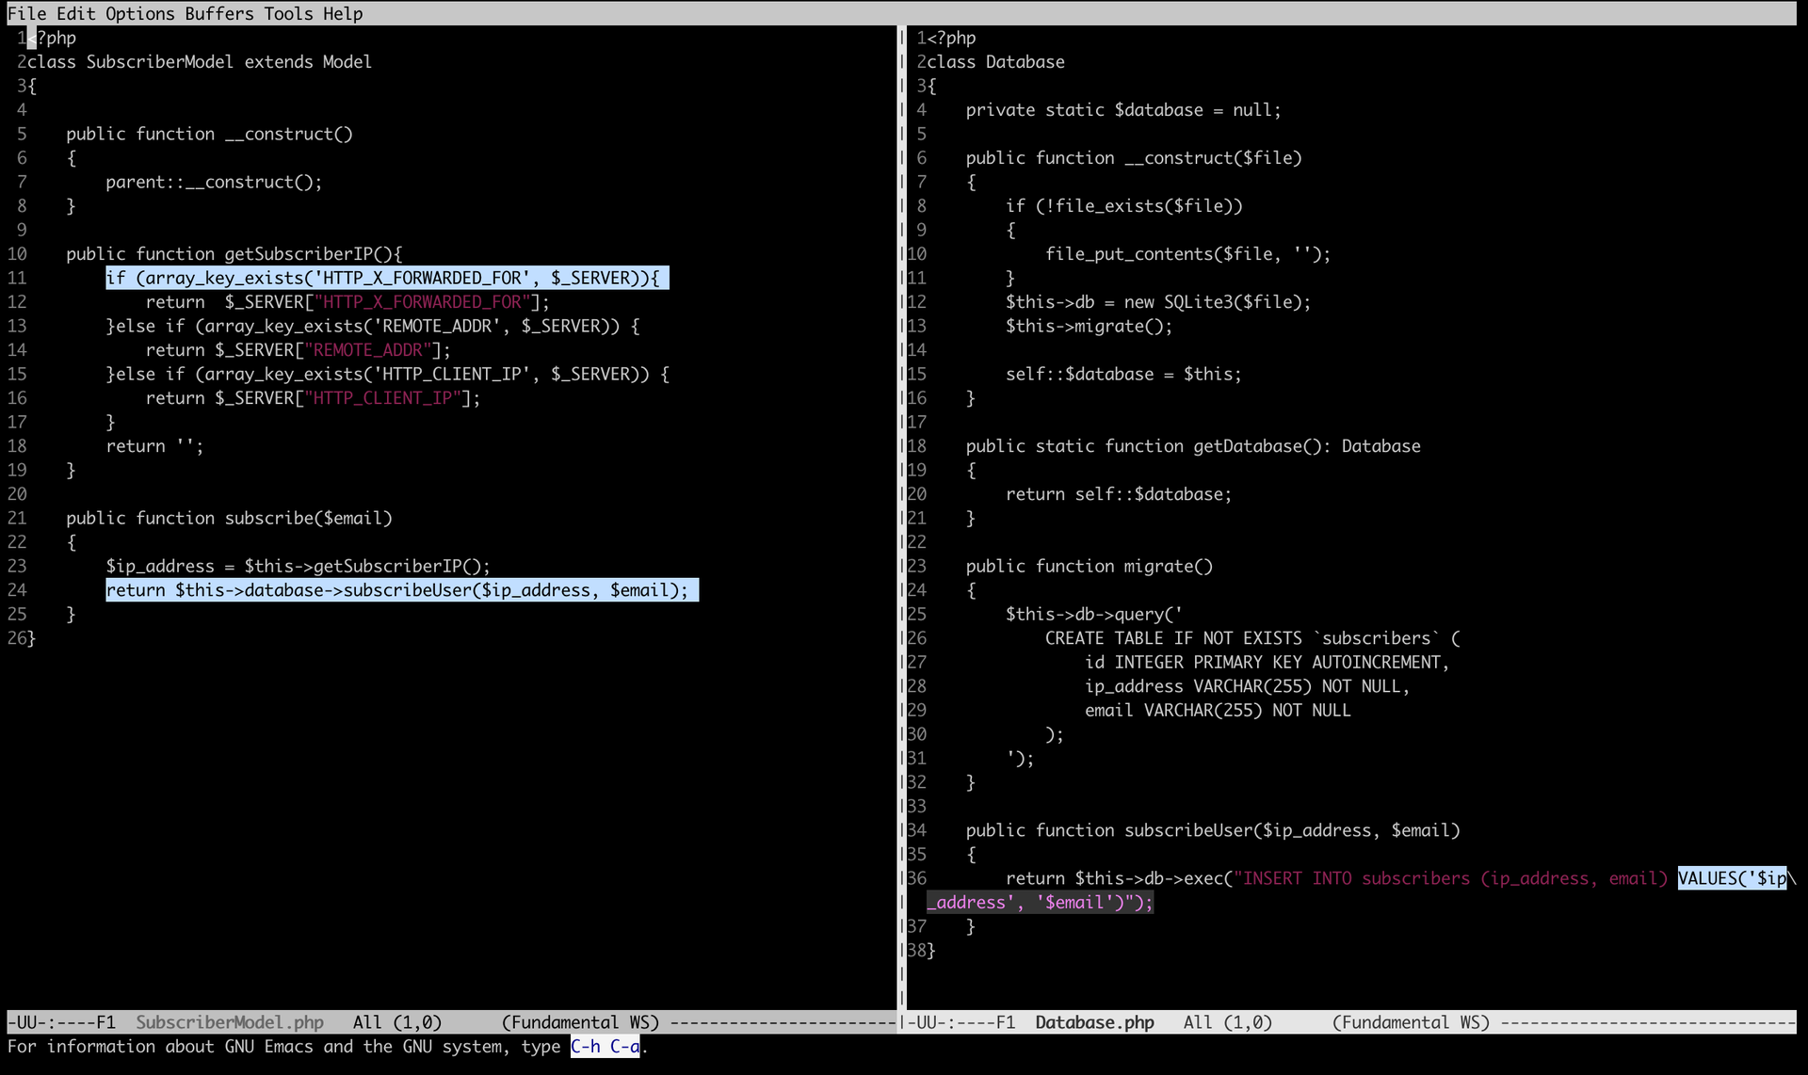The width and height of the screenshot is (1808, 1075).
Task: Open the Edit menu
Action: point(75,13)
